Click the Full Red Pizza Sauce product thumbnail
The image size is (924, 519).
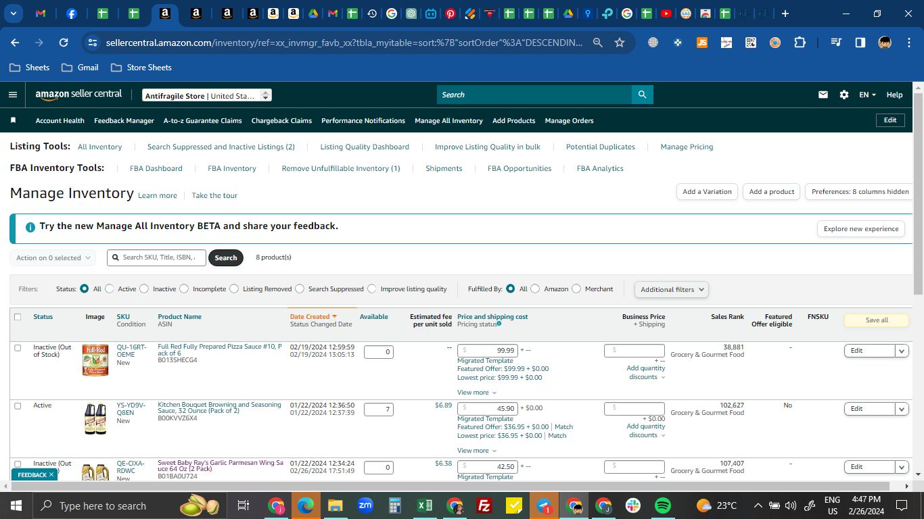[95, 360]
